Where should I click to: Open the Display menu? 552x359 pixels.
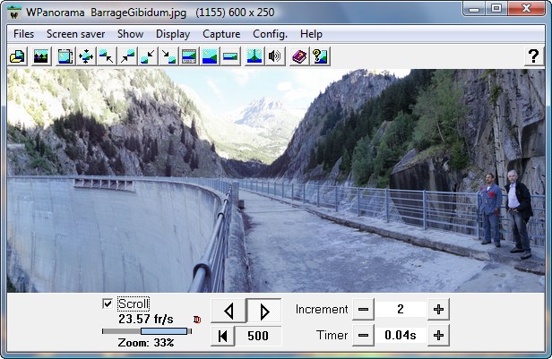tap(173, 34)
